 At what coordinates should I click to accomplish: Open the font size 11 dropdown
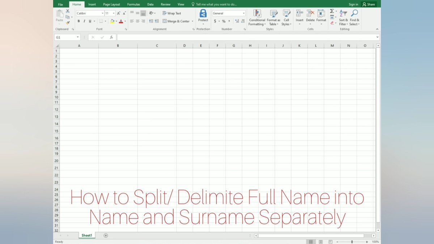point(114,13)
